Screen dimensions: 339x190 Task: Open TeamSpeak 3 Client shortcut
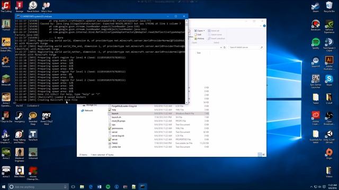(x=329, y=45)
